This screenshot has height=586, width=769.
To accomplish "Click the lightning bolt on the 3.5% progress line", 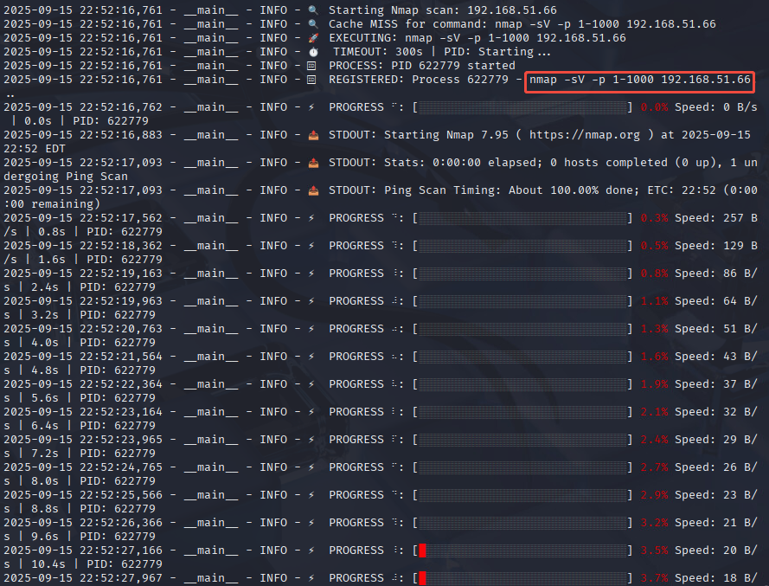I will [313, 551].
